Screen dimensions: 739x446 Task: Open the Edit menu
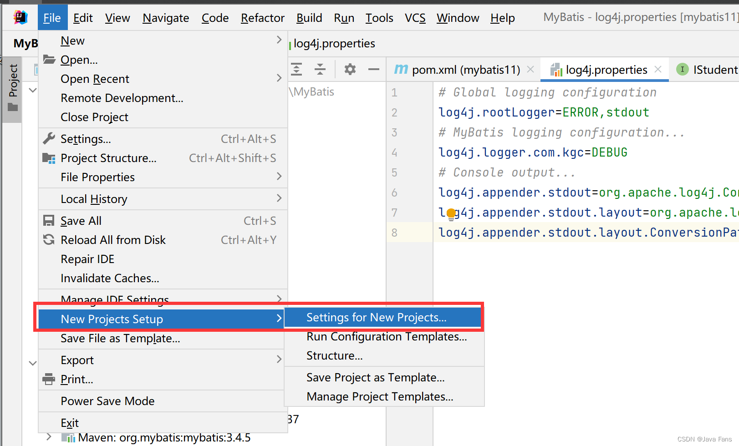coord(83,18)
